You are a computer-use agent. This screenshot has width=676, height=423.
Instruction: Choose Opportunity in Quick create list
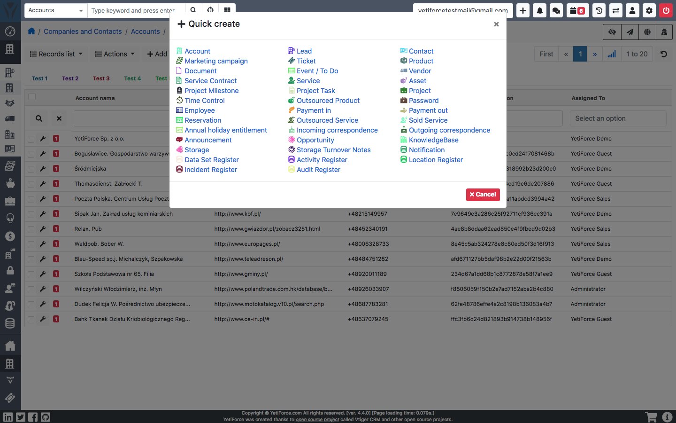[315, 140]
